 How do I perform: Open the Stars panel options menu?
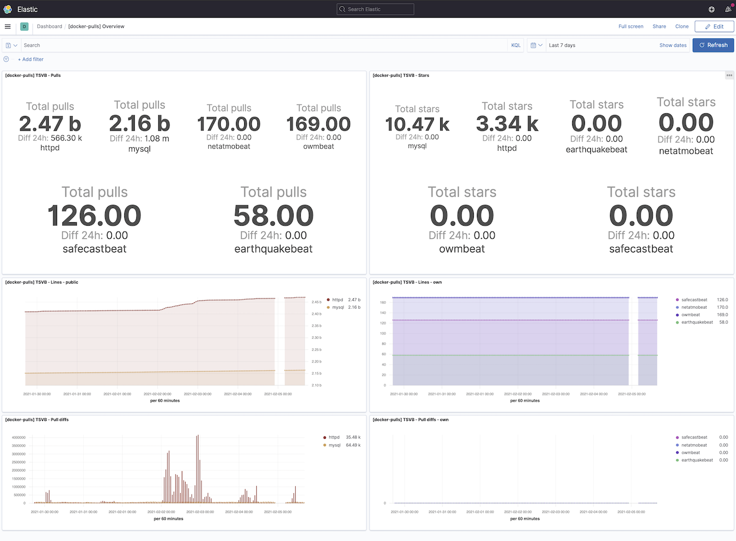click(729, 76)
